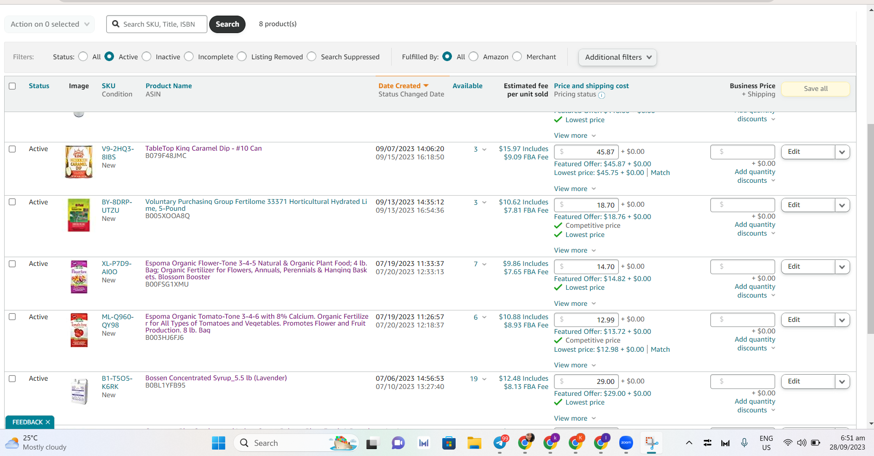
Task: Click the battery status icon
Action: pos(816,443)
